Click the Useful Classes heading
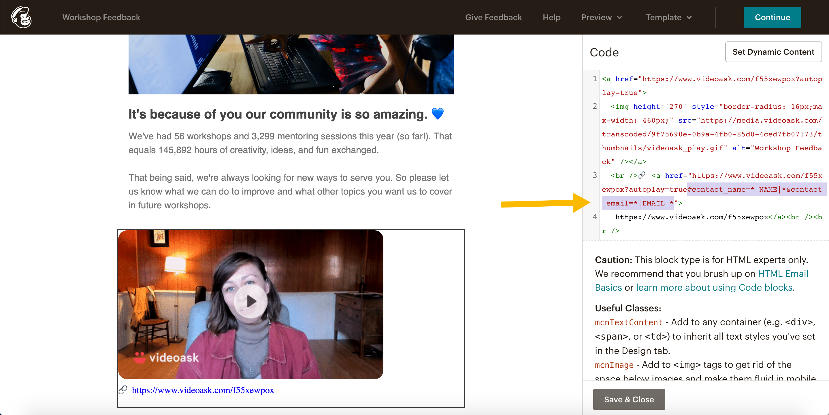The image size is (829, 415). [x=628, y=308]
